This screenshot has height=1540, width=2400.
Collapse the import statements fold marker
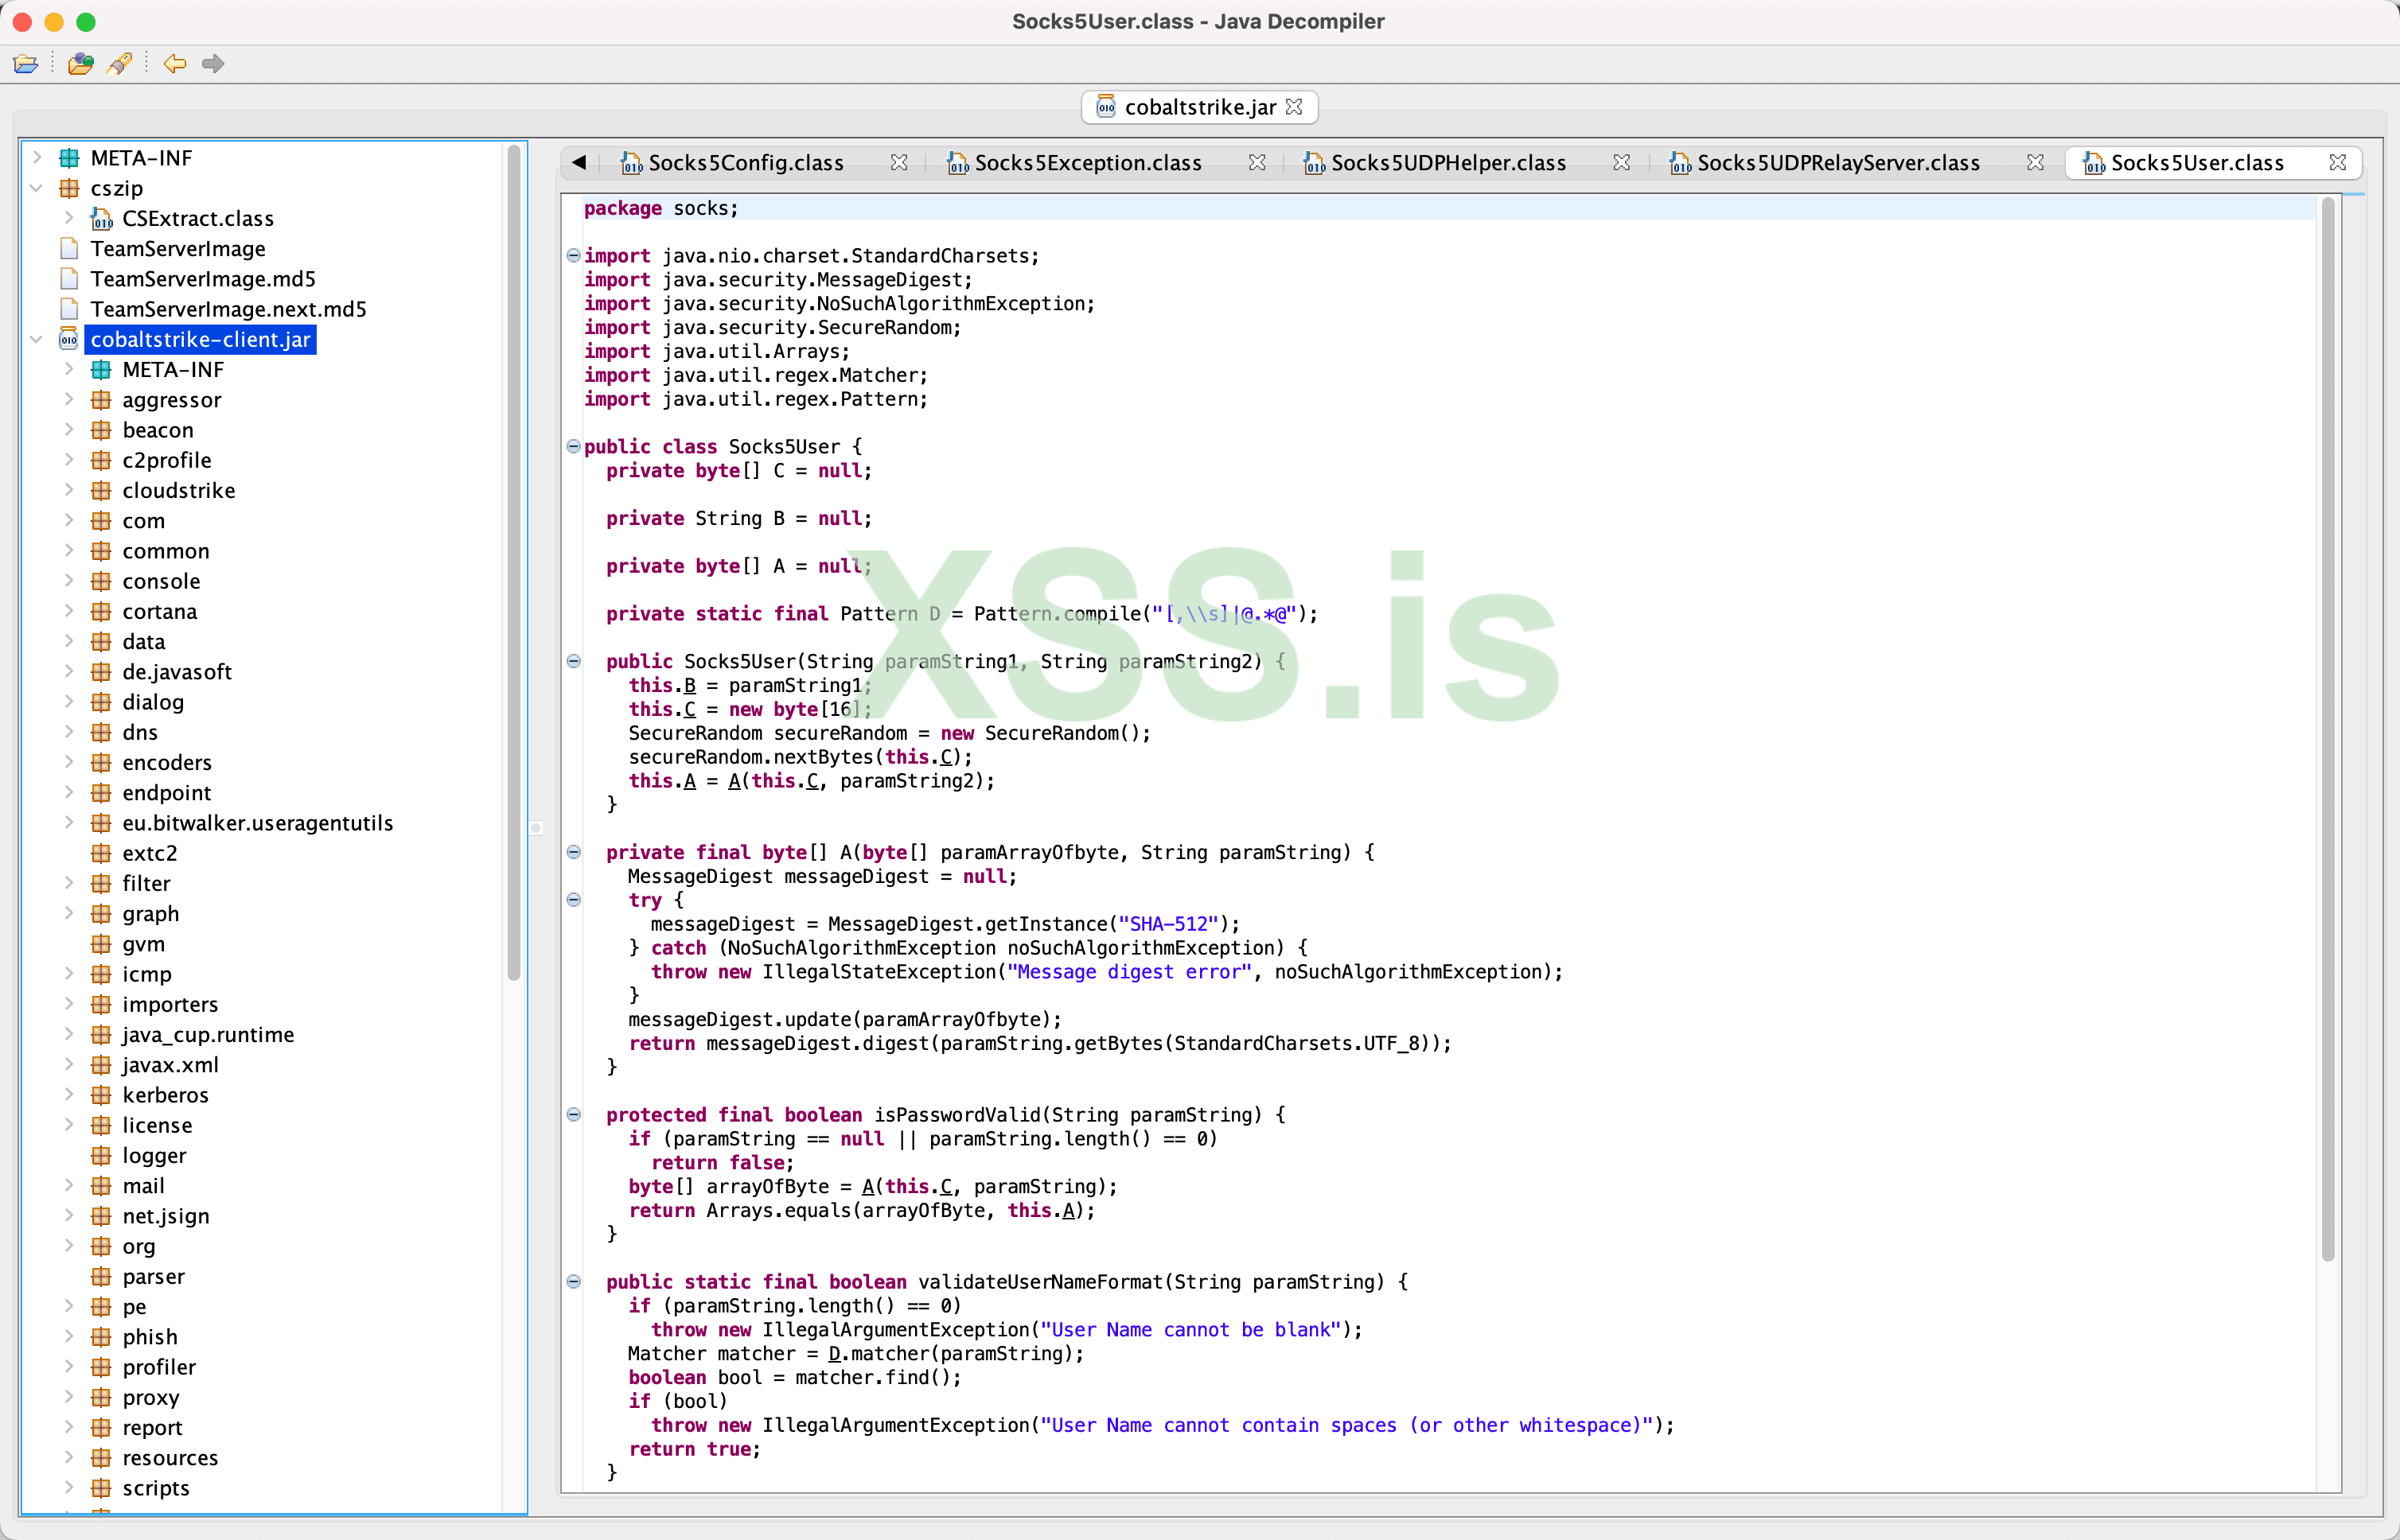click(573, 256)
